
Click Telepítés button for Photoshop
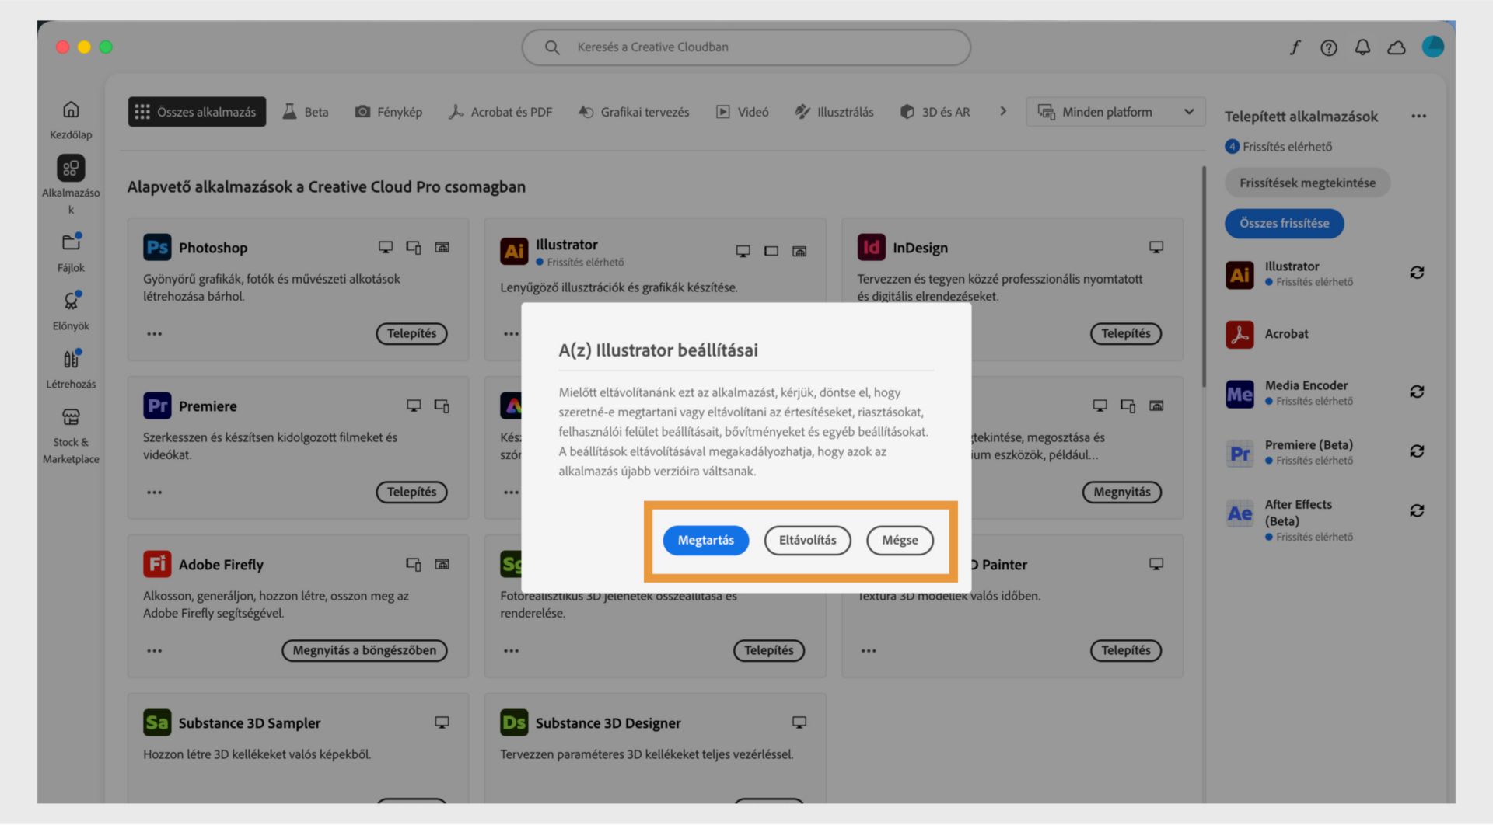pyautogui.click(x=411, y=334)
